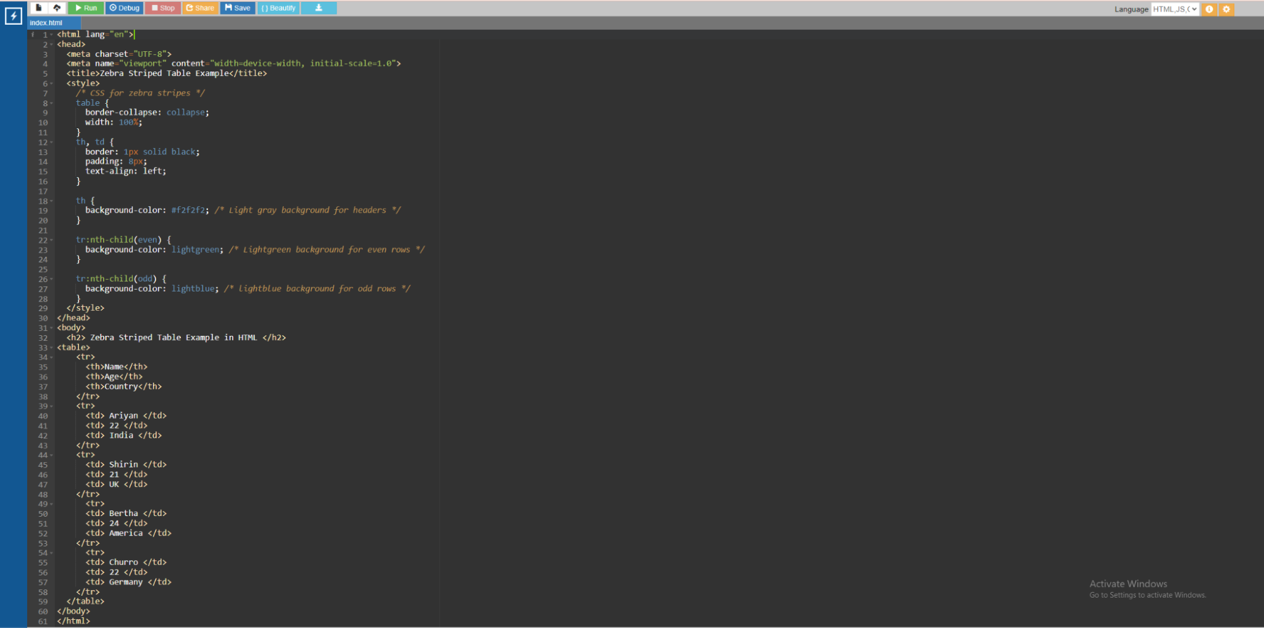The image size is (1264, 628).
Task: Click the '<td> Germany </td>' code line
Action: pyautogui.click(x=128, y=582)
